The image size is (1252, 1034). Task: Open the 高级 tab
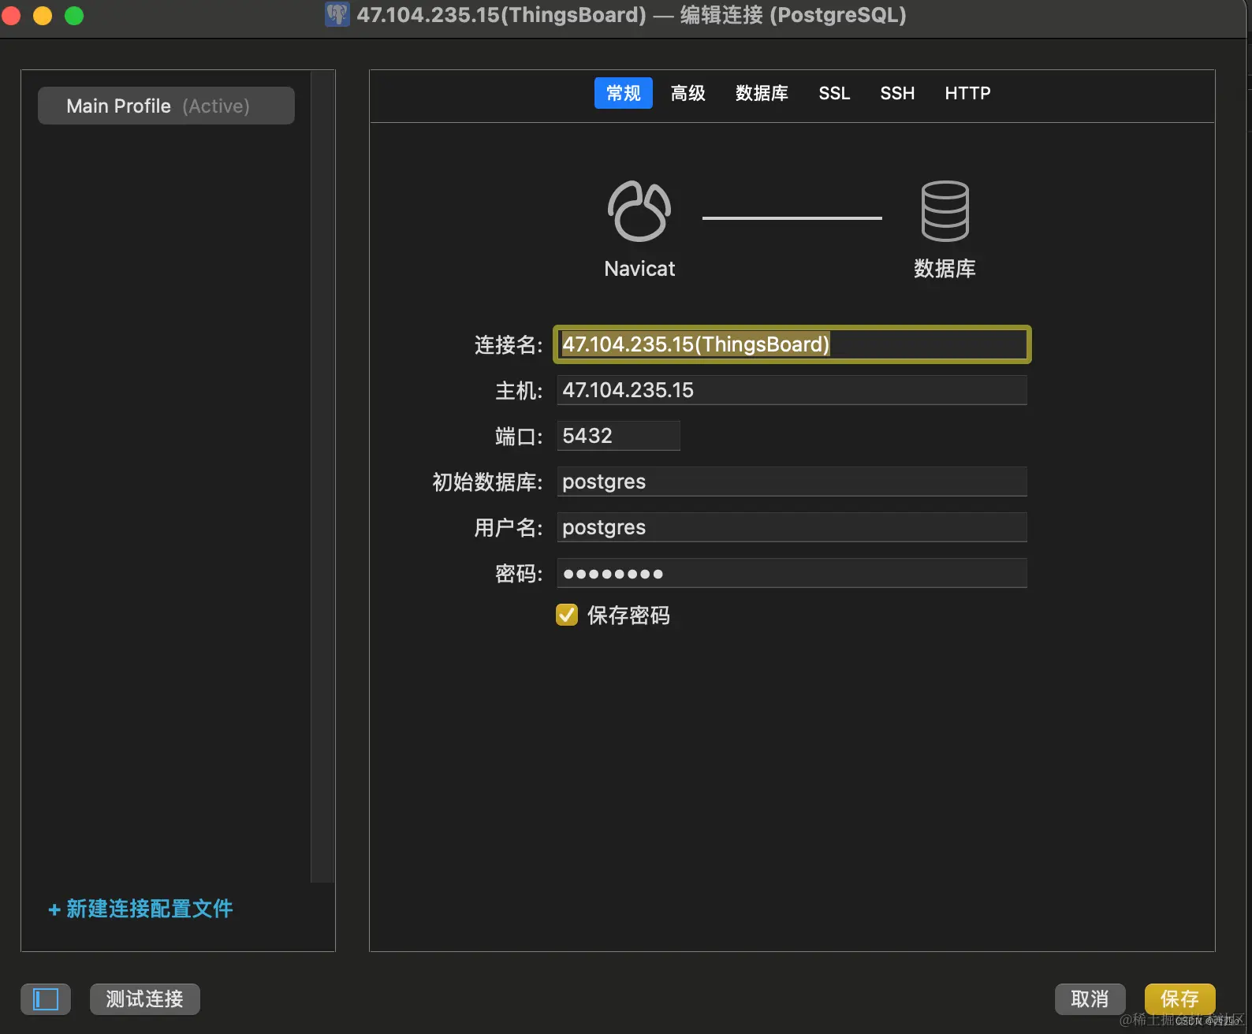pyautogui.click(x=687, y=93)
